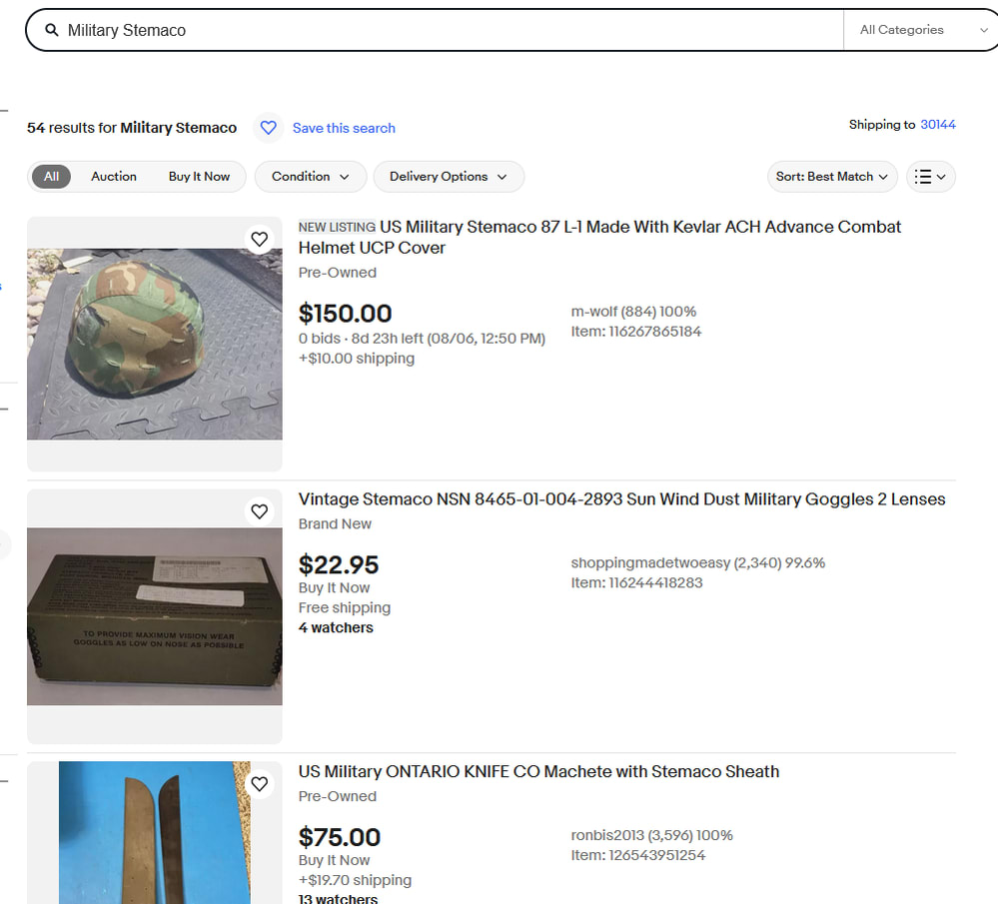The width and height of the screenshot is (998, 904).
Task: Open the ONTARIO KNIFE CO Machete listing title
Action: click(538, 771)
